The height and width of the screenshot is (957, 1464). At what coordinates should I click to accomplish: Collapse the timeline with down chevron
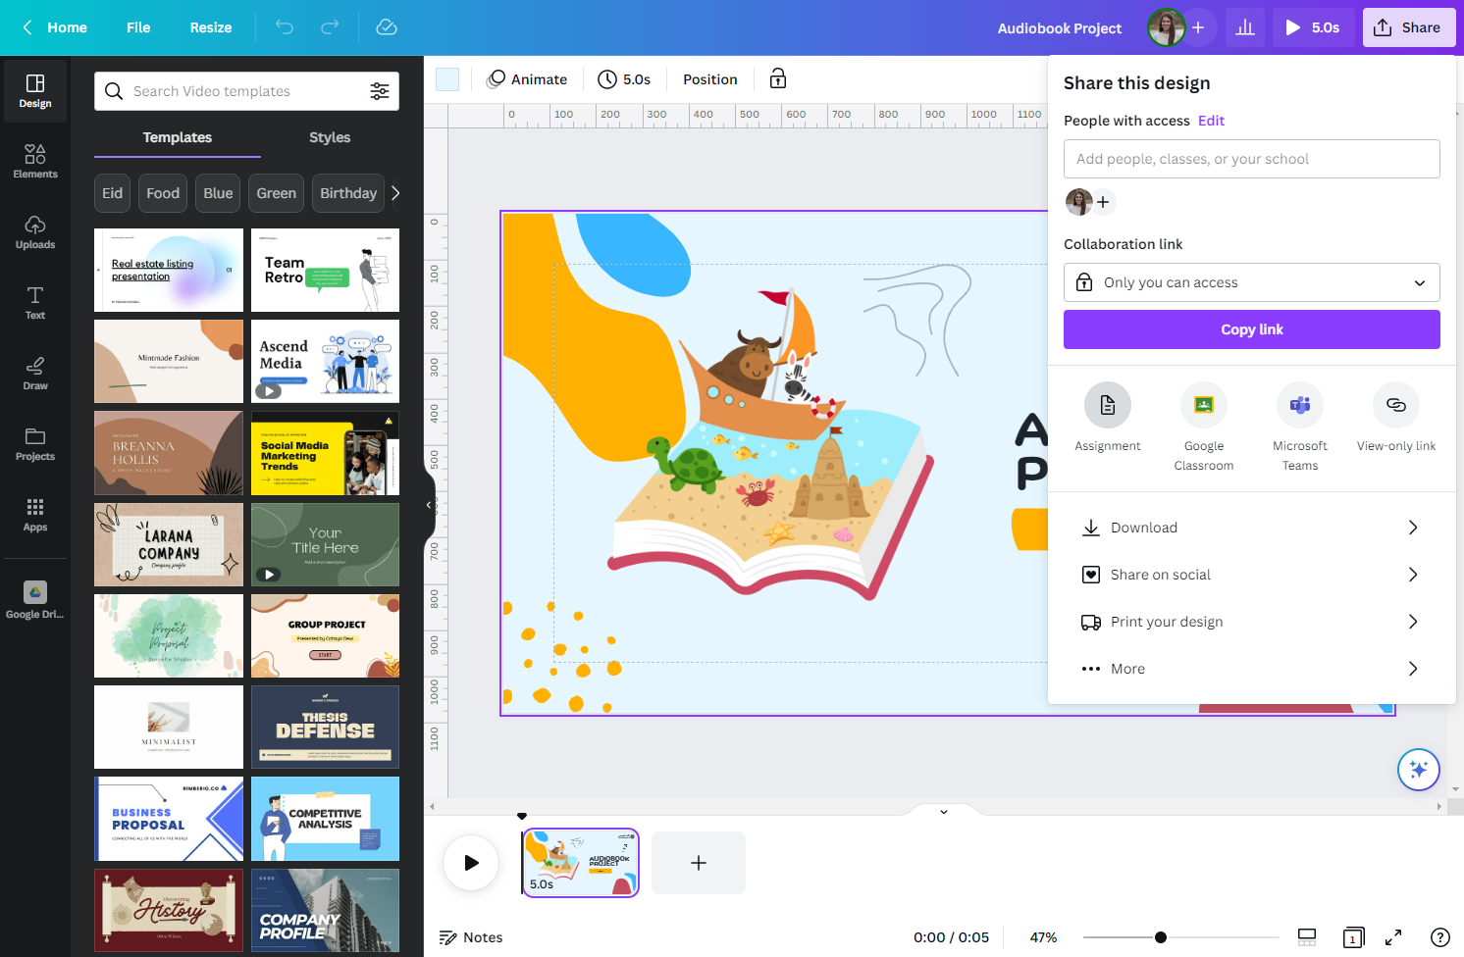[944, 812]
